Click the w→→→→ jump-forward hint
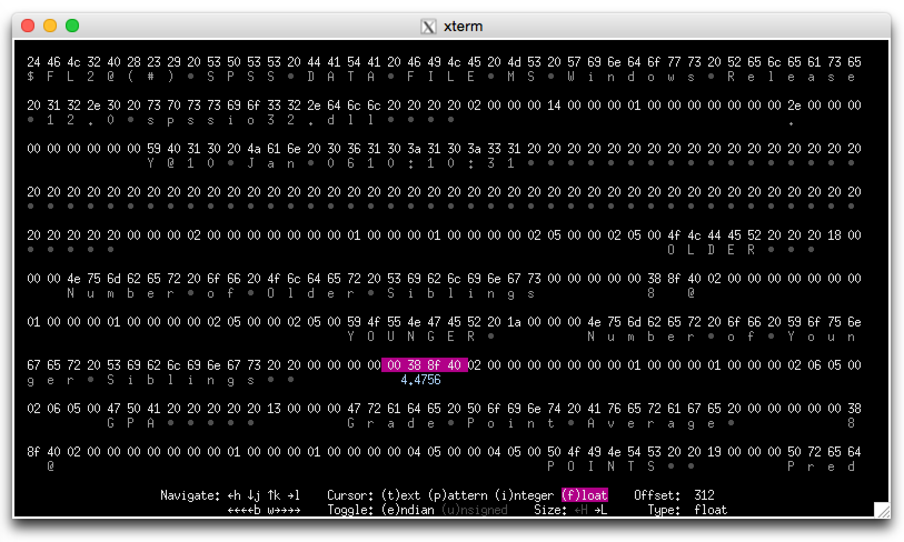This screenshot has width=904, height=542. coord(284,510)
